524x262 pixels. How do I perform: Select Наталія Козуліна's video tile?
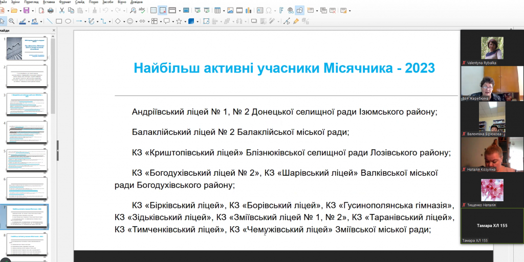point(492,155)
